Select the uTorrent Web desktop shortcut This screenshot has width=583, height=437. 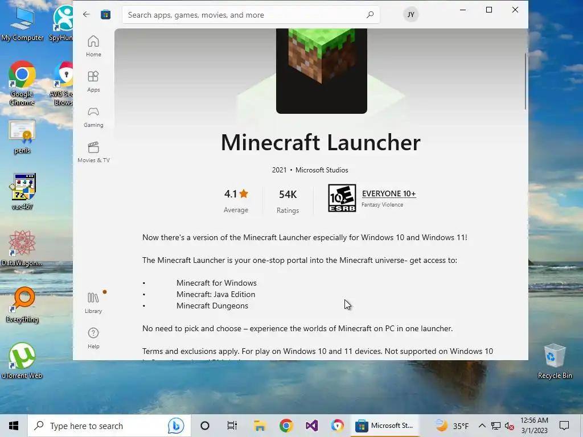pos(22,360)
